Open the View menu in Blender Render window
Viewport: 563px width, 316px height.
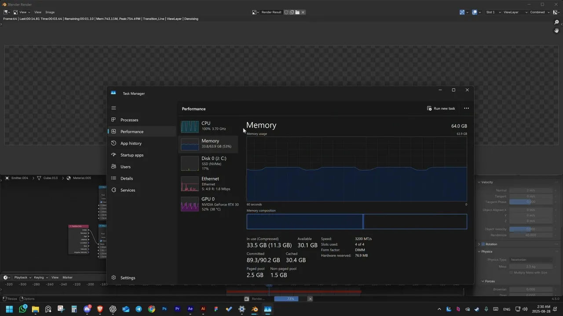coord(38,12)
